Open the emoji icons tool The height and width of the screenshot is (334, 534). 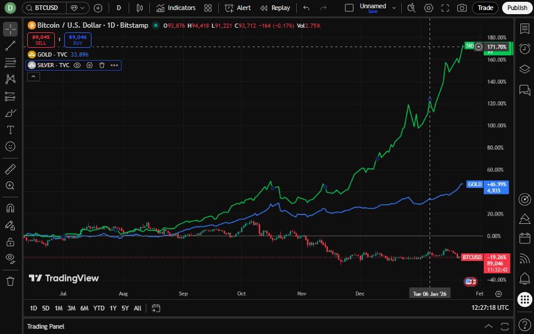point(10,147)
